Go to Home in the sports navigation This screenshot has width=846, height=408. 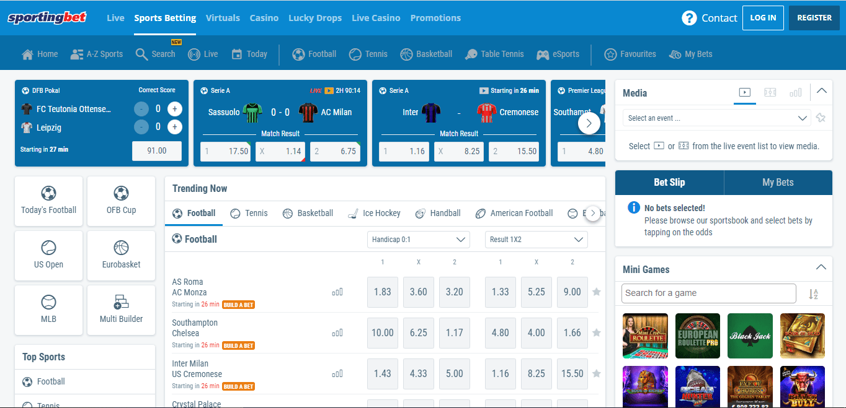40,54
